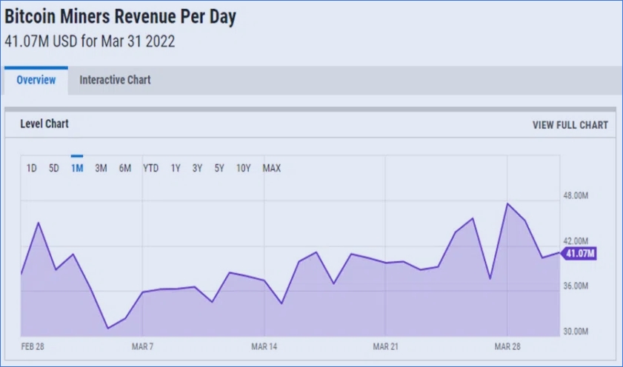Click the 42.00M axis value

[x=576, y=241]
